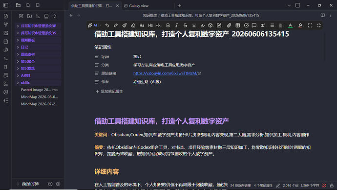Toggle the right sidebar panel

coord(298,5)
